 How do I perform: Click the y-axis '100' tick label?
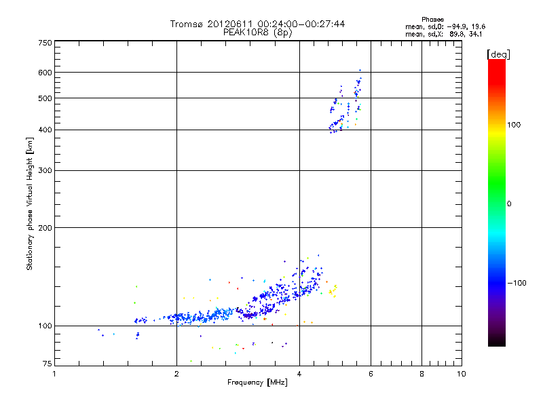click(45, 326)
